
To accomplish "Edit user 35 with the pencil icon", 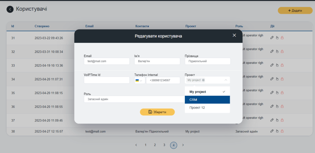I will click(x=272, y=93).
